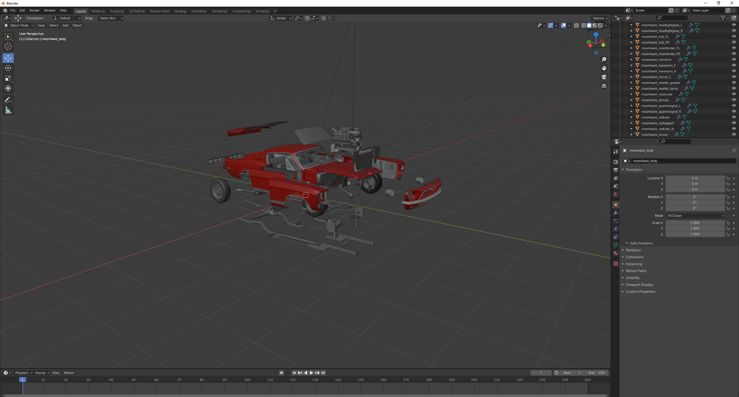Expand the moonhawk_nosecone tree item

[x=631, y=94]
